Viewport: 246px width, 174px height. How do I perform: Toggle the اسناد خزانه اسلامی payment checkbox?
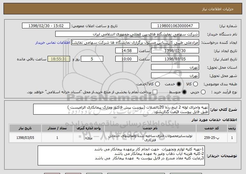pyautogui.click(x=155, y=92)
